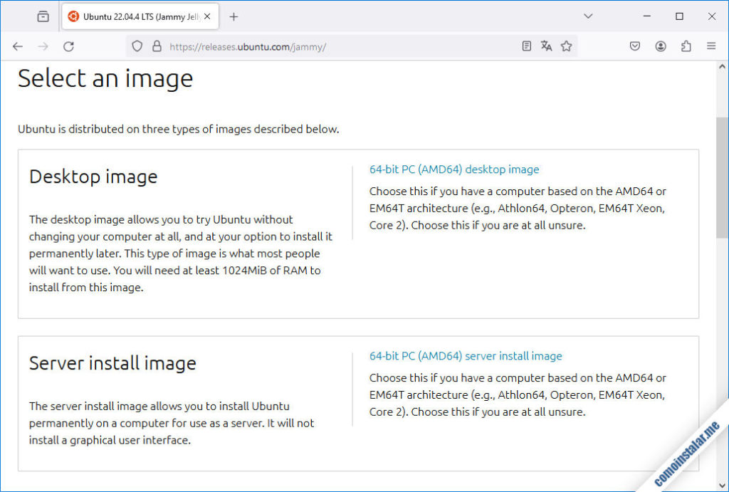
Task: Reload the releases.ubuntu.com page
Action: tap(68, 46)
